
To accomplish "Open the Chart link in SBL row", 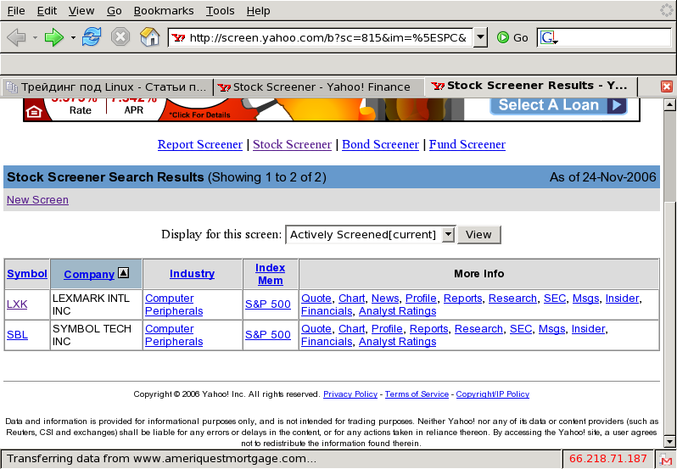I will pyautogui.click(x=351, y=329).
